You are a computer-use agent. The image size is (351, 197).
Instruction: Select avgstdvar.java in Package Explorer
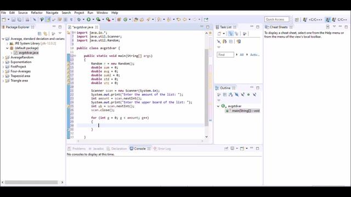tap(26, 53)
